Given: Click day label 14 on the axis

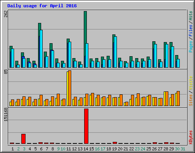Looking at the screenshot, I should [86, 149].
